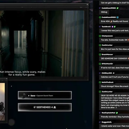The width and height of the screenshot is (129, 129).
Task: Click the green platform icon beside Chatqueeeen
Action: [x=100, y=36]
